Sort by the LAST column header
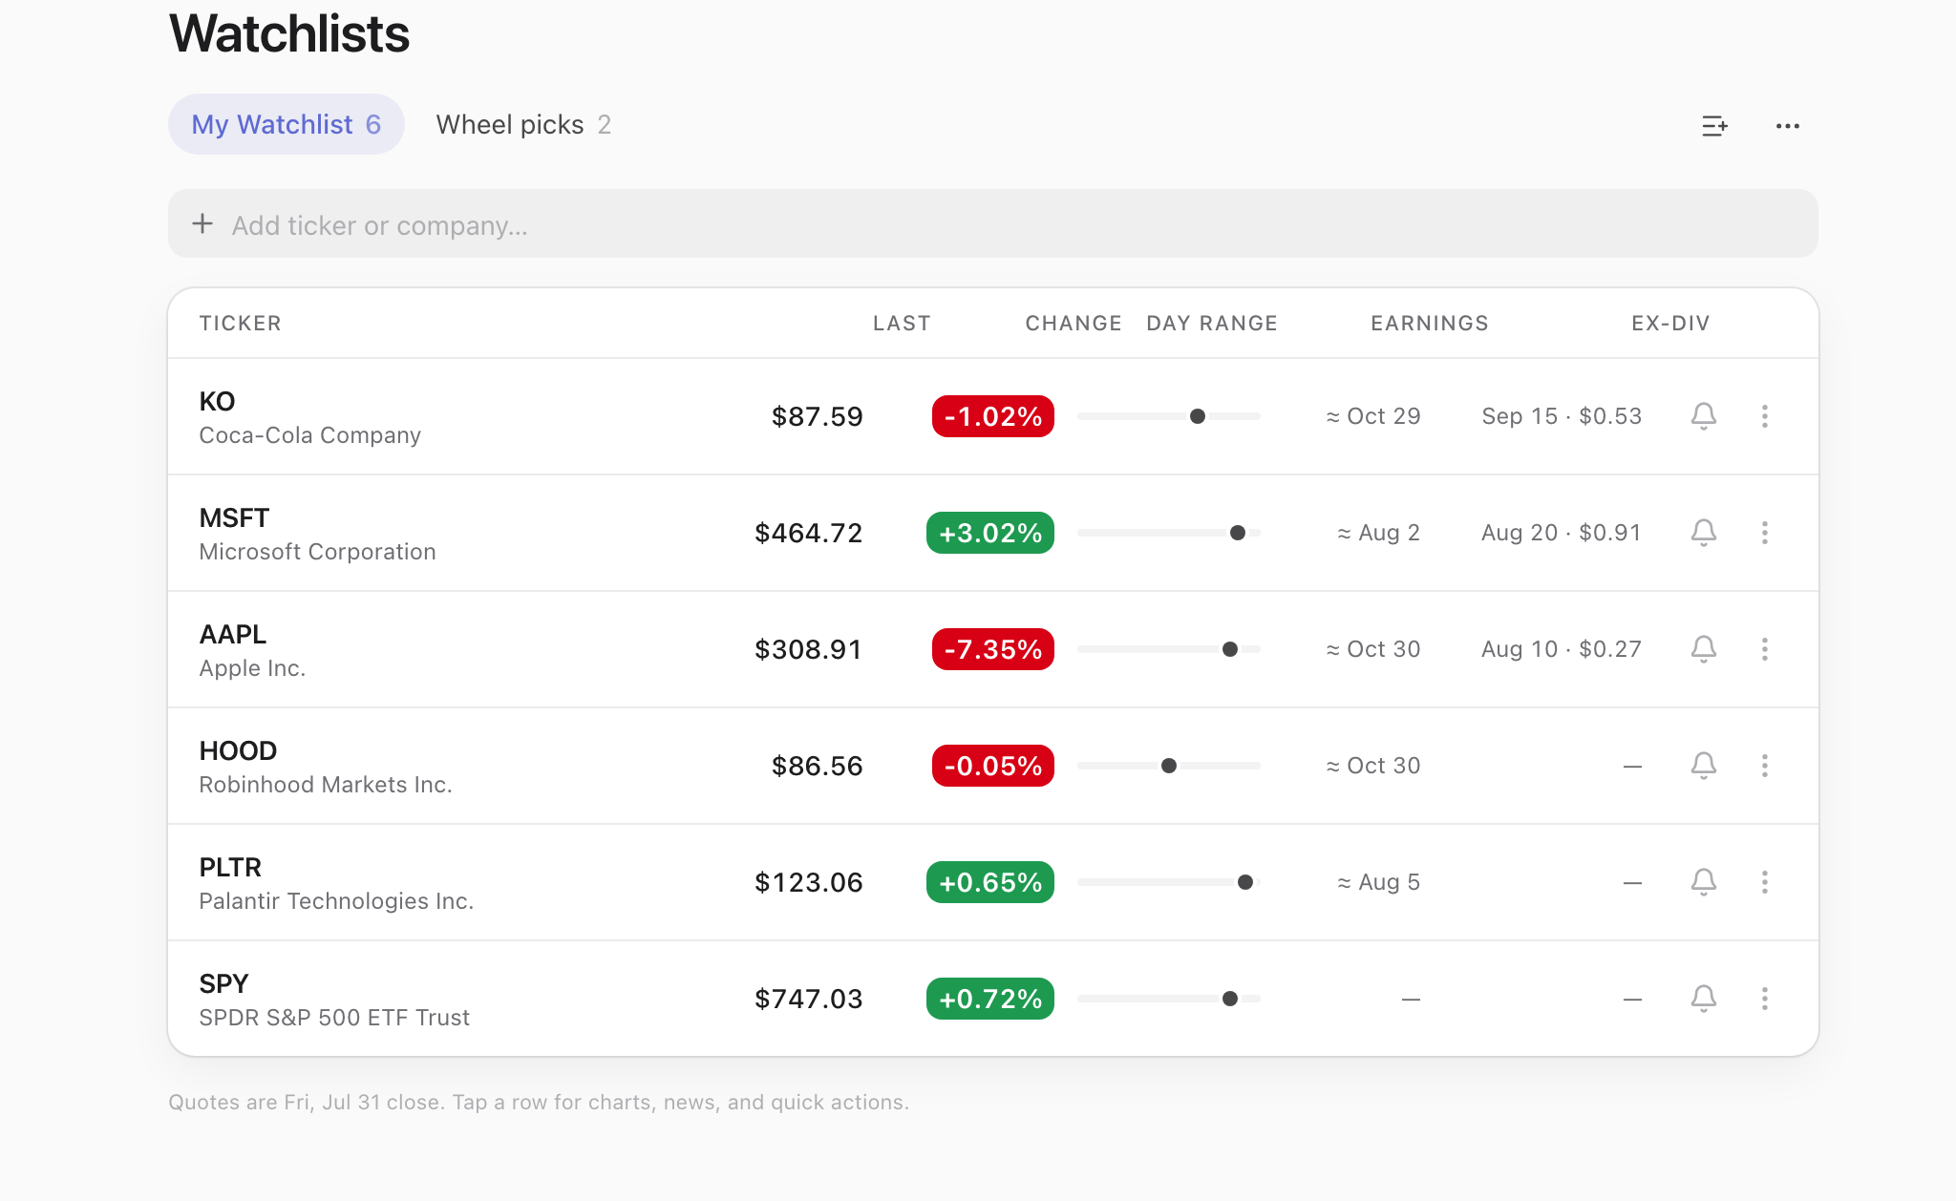The width and height of the screenshot is (1956, 1201). coord(902,324)
